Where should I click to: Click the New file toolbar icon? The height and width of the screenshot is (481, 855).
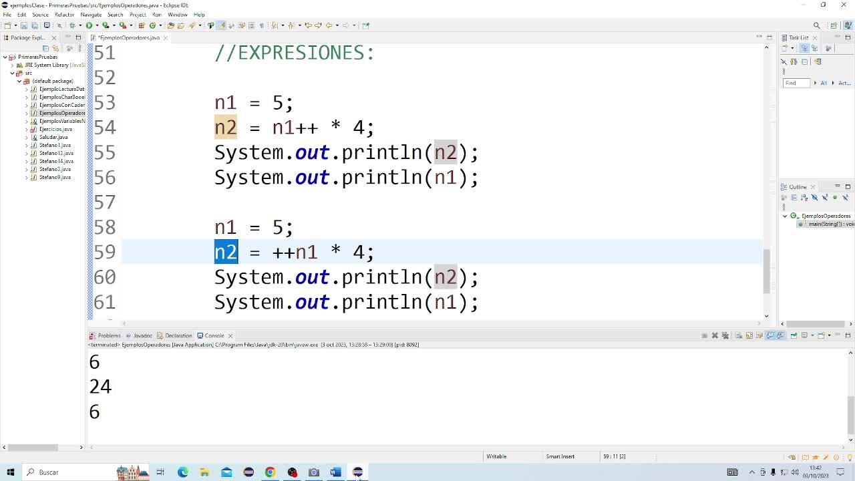(7, 25)
